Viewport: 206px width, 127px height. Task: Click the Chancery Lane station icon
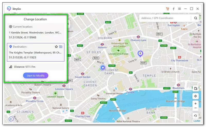point(138,37)
